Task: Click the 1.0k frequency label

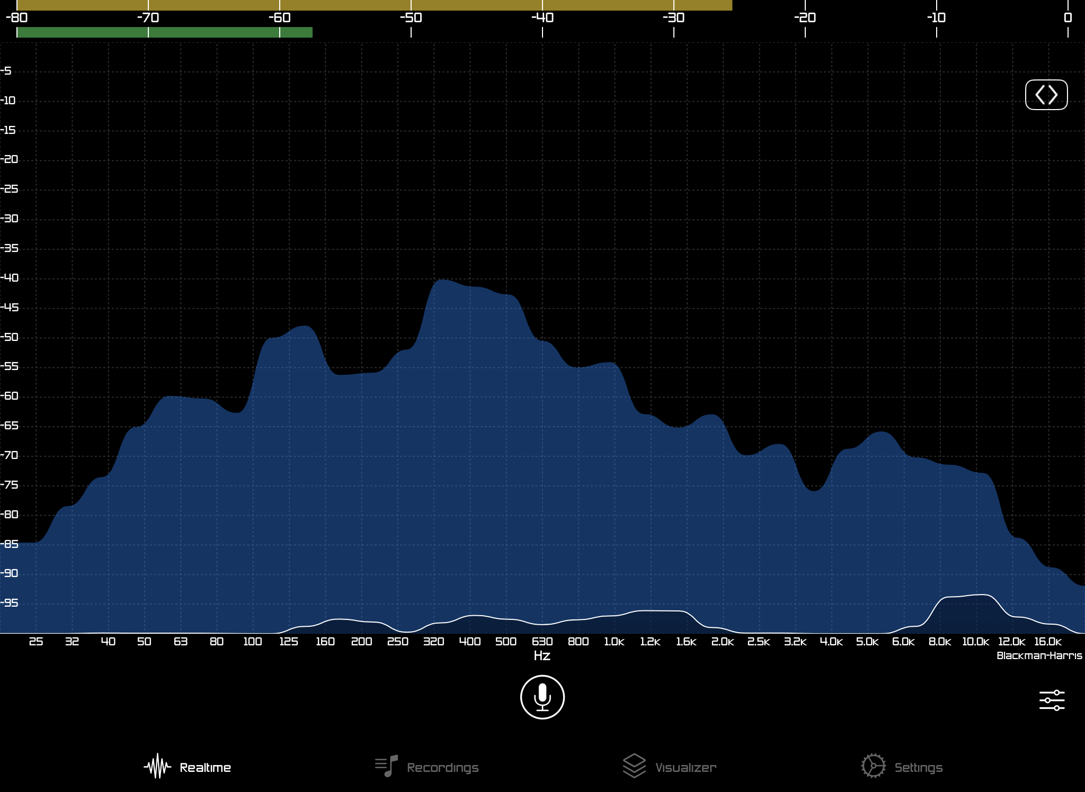Action: (x=614, y=642)
